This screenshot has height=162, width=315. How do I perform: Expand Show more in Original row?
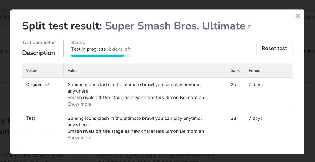point(79,104)
